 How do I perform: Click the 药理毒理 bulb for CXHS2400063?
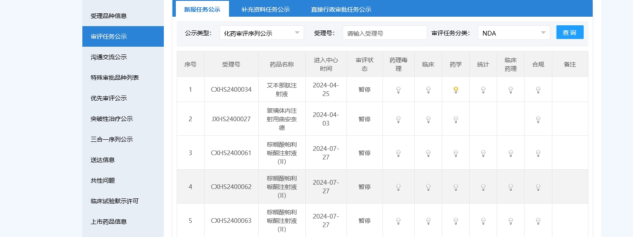point(398,221)
